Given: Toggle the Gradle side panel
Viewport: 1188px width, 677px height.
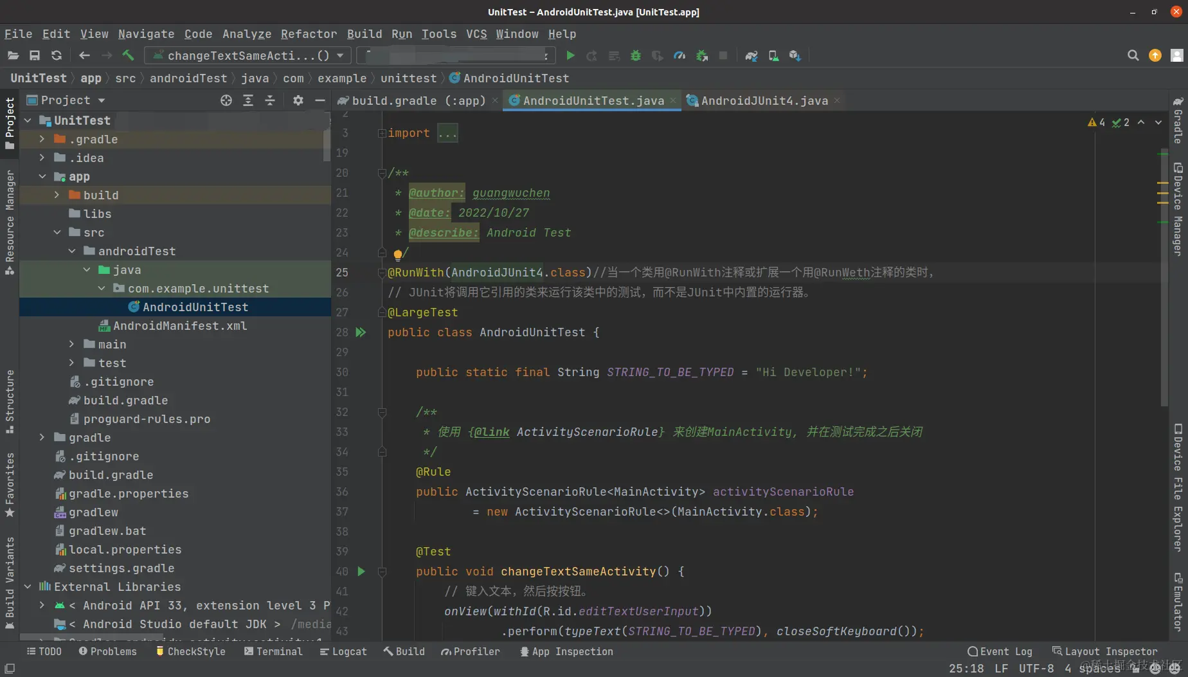Looking at the screenshot, I should click(x=1178, y=121).
